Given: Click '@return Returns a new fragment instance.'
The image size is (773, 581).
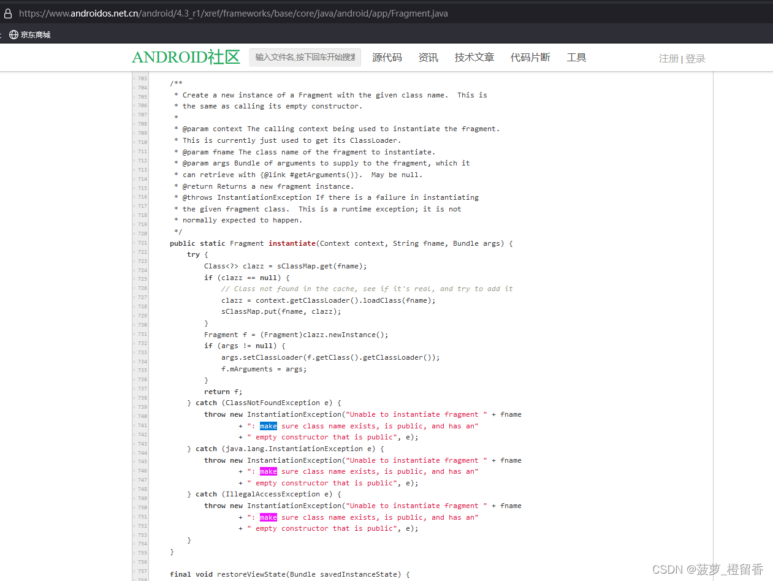Looking at the screenshot, I should (x=268, y=186).
